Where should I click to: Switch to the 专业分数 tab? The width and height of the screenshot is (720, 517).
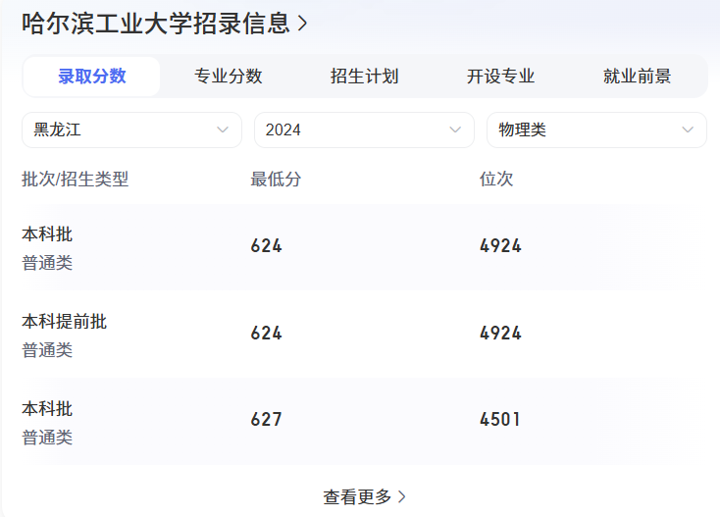click(x=229, y=77)
